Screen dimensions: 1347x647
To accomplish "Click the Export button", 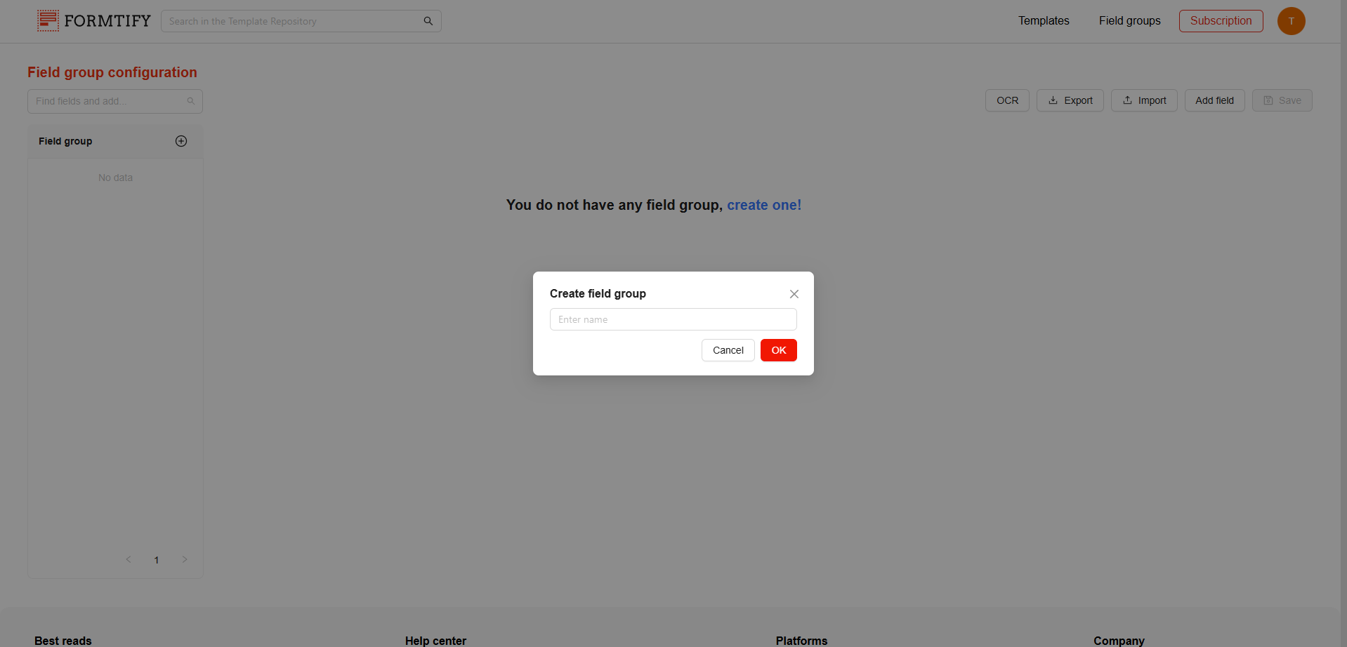I will pos(1070,100).
